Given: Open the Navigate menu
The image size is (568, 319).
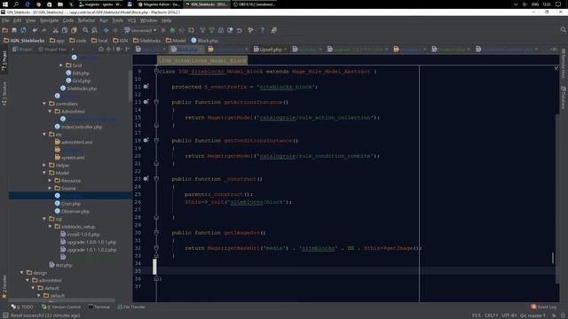Looking at the screenshot, I should coord(49,20).
